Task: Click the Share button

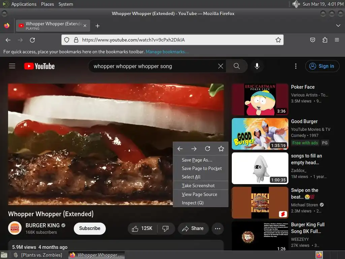Action: [x=193, y=228]
